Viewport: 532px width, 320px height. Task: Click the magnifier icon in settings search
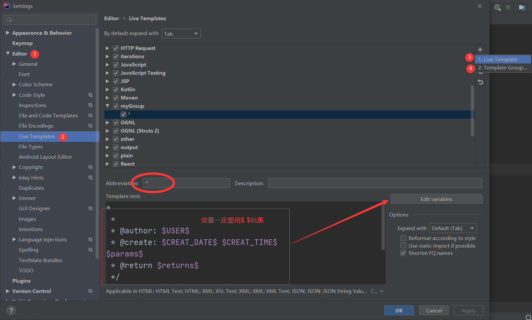9,20
